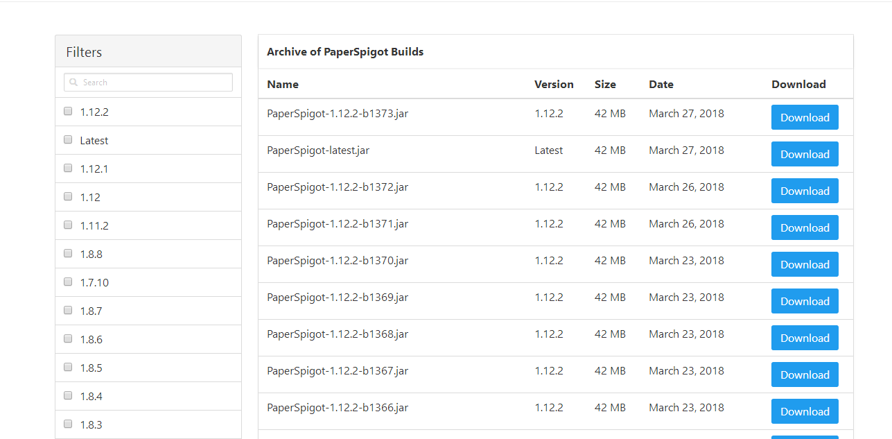The width and height of the screenshot is (892, 439).
Task: Download build b1366 jar file
Action: point(804,411)
